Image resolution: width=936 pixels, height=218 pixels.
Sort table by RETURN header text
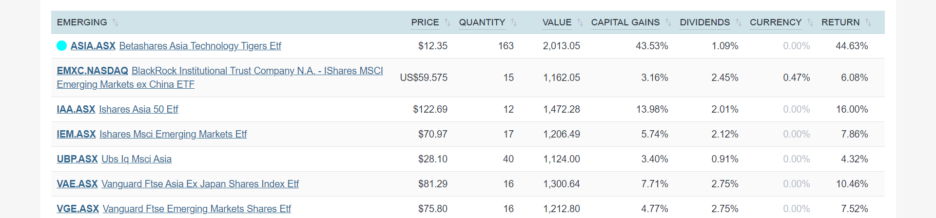coord(840,22)
